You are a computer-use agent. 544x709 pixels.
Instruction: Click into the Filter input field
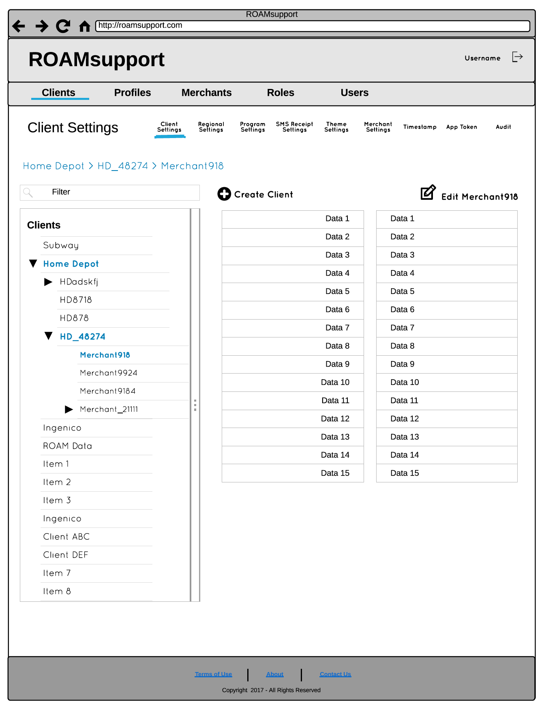click(110, 192)
